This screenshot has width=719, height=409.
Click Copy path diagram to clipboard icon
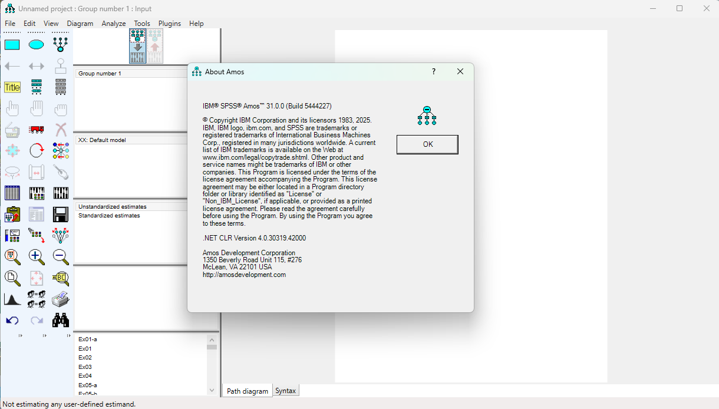click(x=12, y=215)
